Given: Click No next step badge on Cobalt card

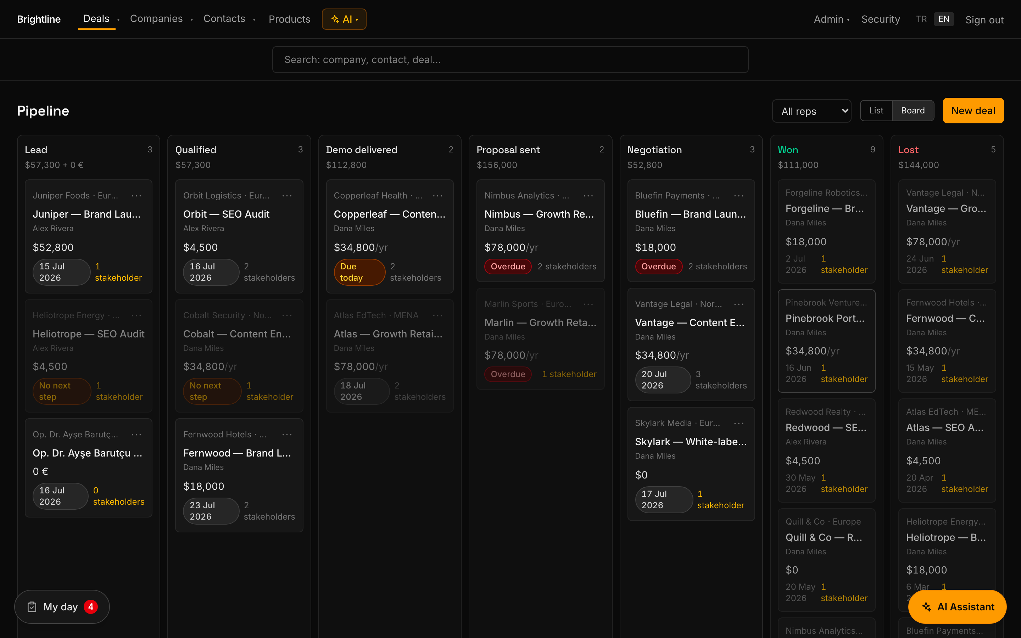Looking at the screenshot, I should point(212,391).
